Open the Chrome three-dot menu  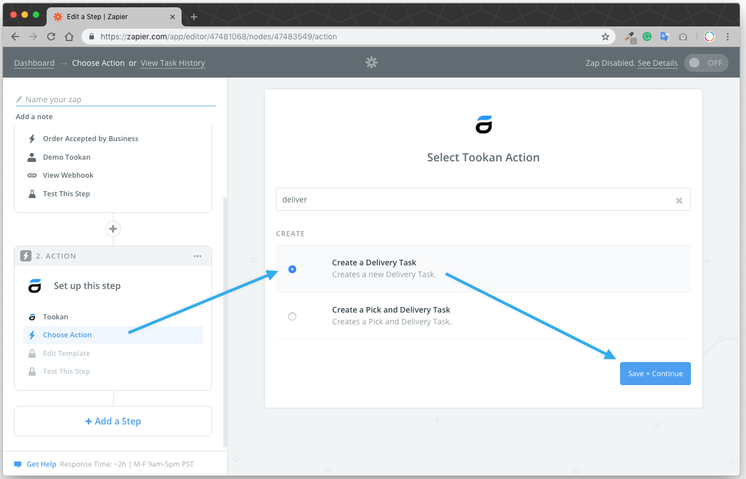tap(727, 37)
